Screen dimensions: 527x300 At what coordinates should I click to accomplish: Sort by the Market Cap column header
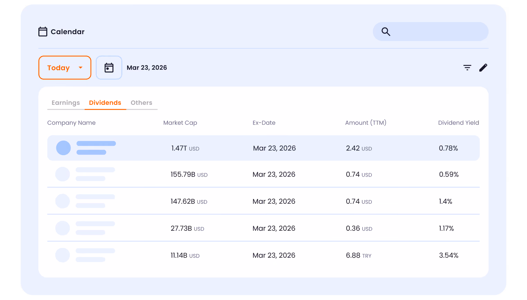coord(180,123)
